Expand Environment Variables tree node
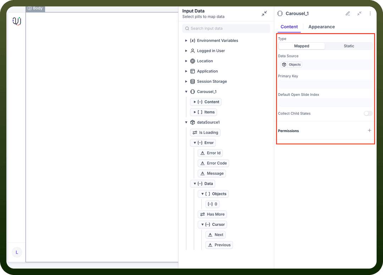The width and height of the screenshot is (383, 275). point(186,40)
